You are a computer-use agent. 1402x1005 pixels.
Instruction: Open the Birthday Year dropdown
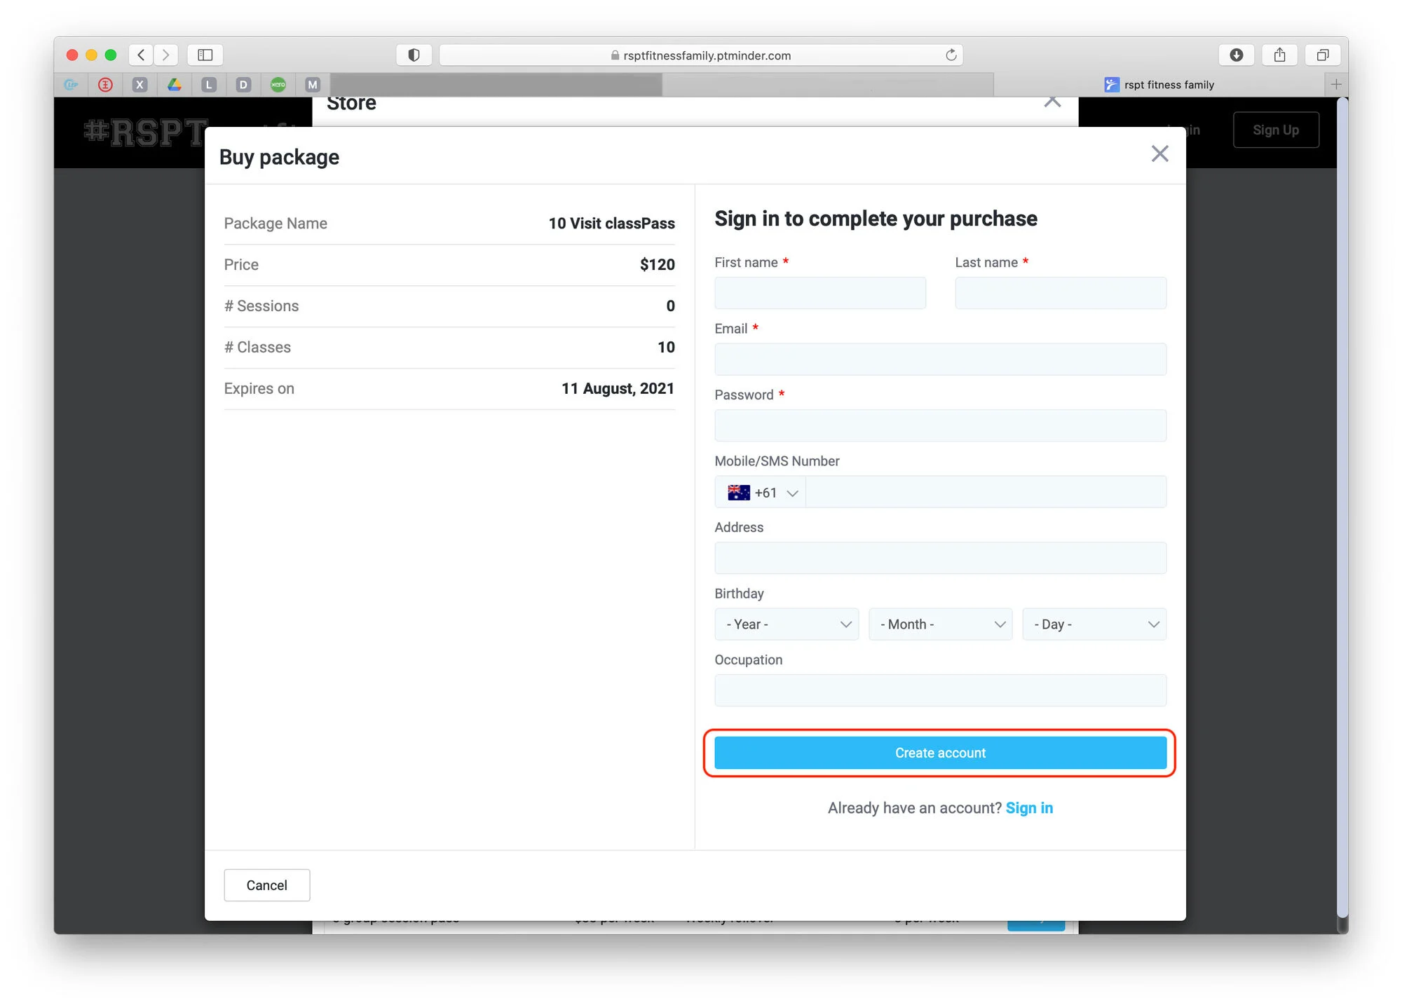click(x=787, y=624)
